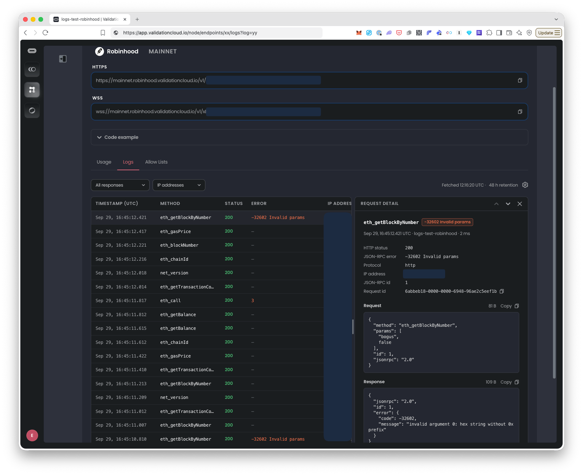Focus the browser address bar
This screenshot has height=475, width=583.
(x=217, y=33)
